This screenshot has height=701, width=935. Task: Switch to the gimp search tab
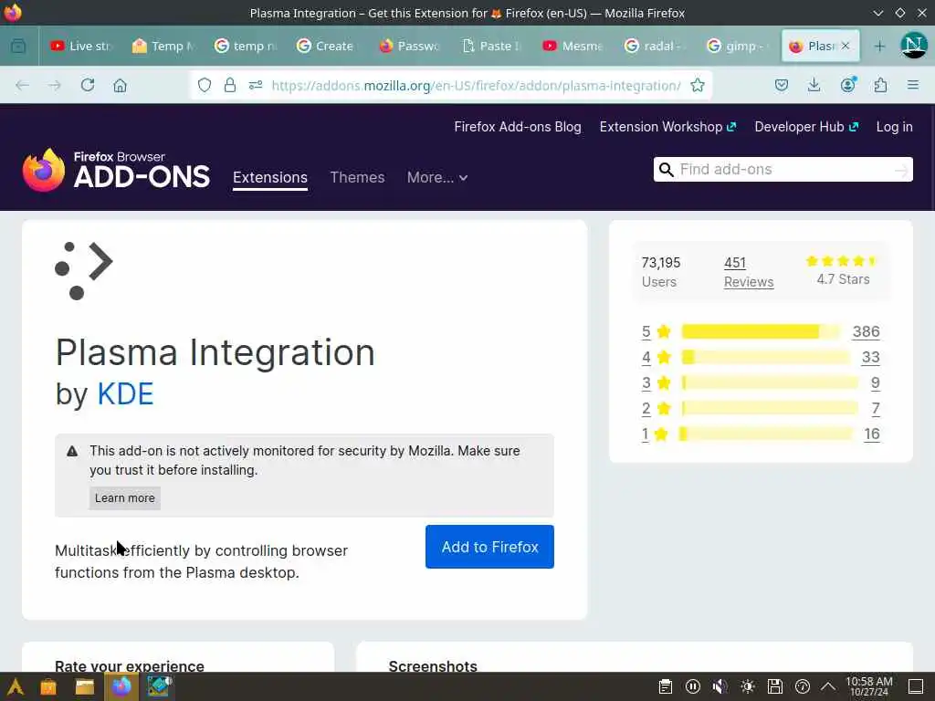click(737, 46)
